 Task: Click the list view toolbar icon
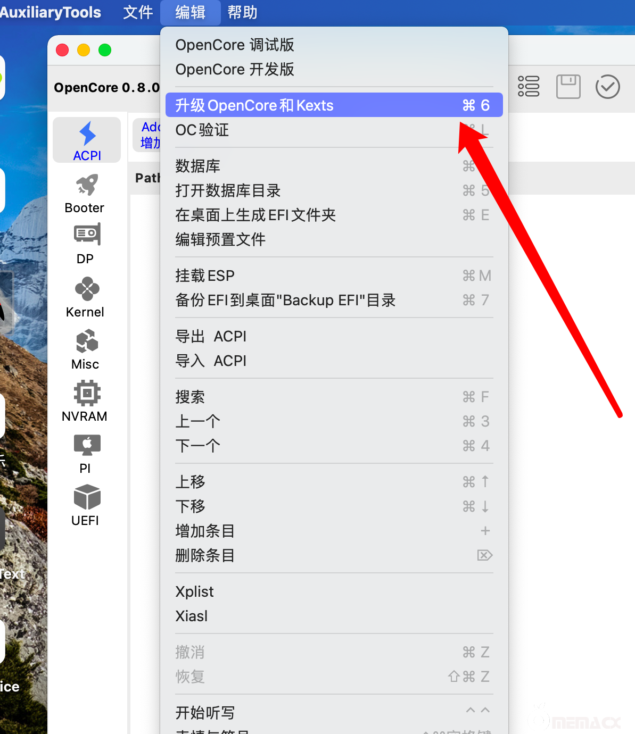pos(529,87)
